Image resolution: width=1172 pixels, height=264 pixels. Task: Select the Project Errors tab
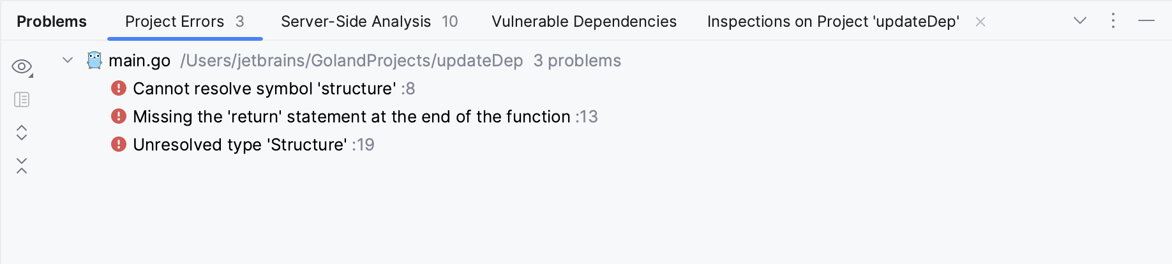(x=184, y=22)
